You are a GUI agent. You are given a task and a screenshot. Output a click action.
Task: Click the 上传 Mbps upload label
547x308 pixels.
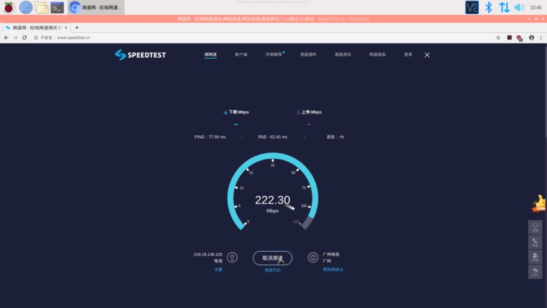click(309, 112)
